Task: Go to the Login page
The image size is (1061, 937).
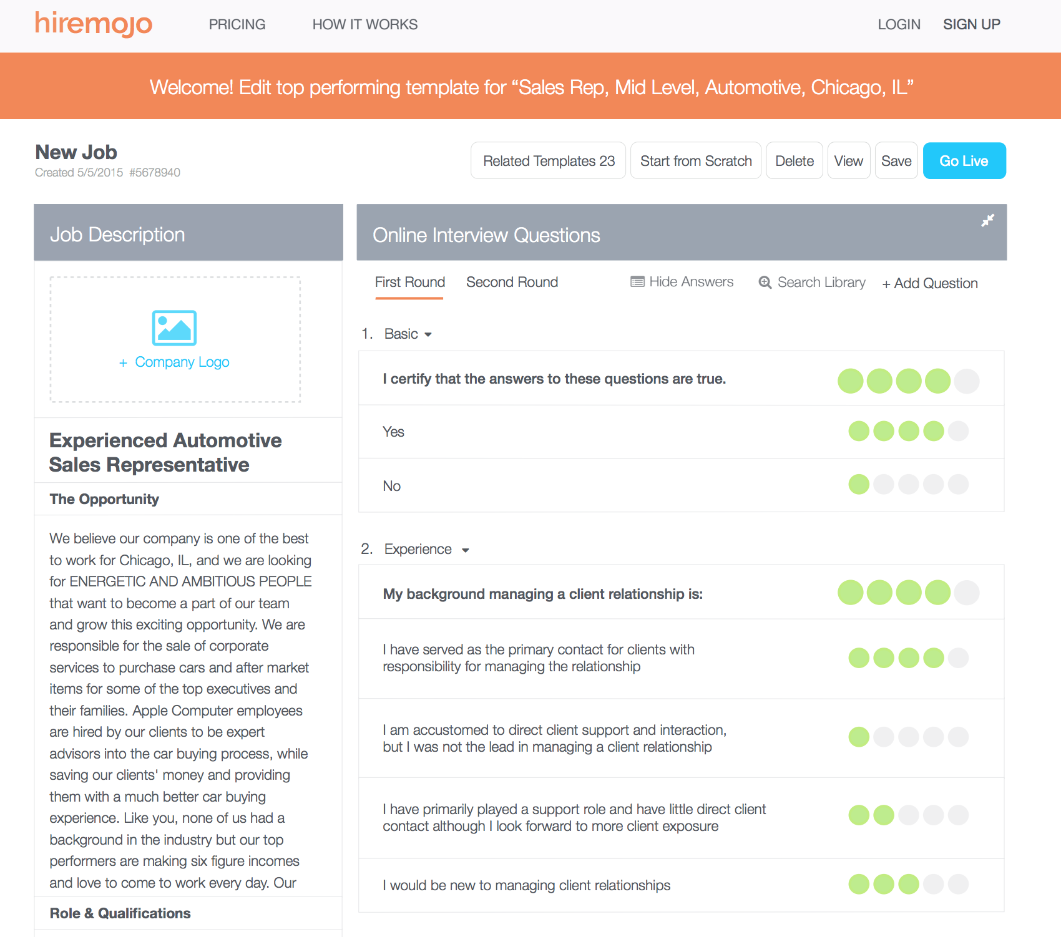Action: tap(899, 24)
